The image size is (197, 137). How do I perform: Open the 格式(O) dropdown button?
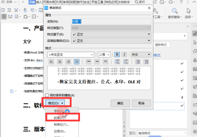point(55,103)
